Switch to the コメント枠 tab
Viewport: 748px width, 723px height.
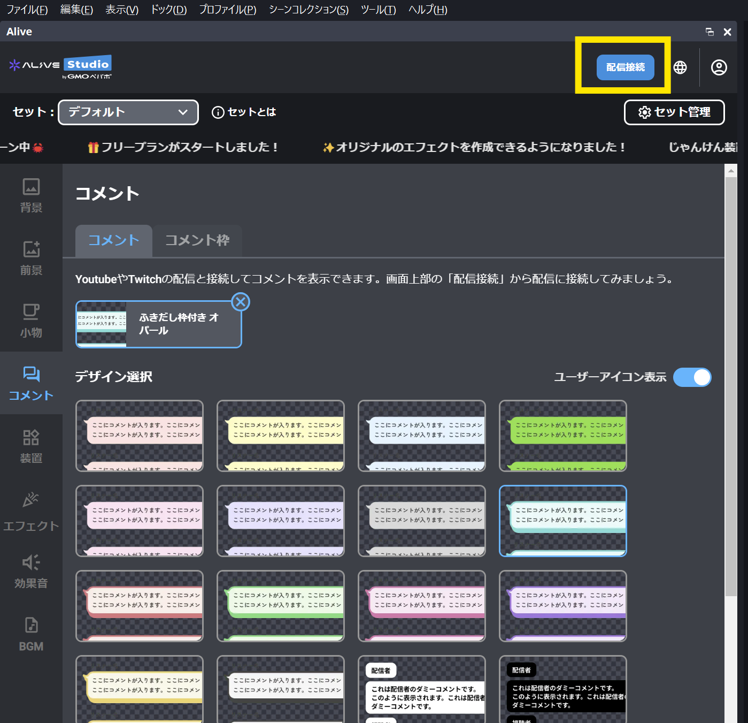[197, 240]
